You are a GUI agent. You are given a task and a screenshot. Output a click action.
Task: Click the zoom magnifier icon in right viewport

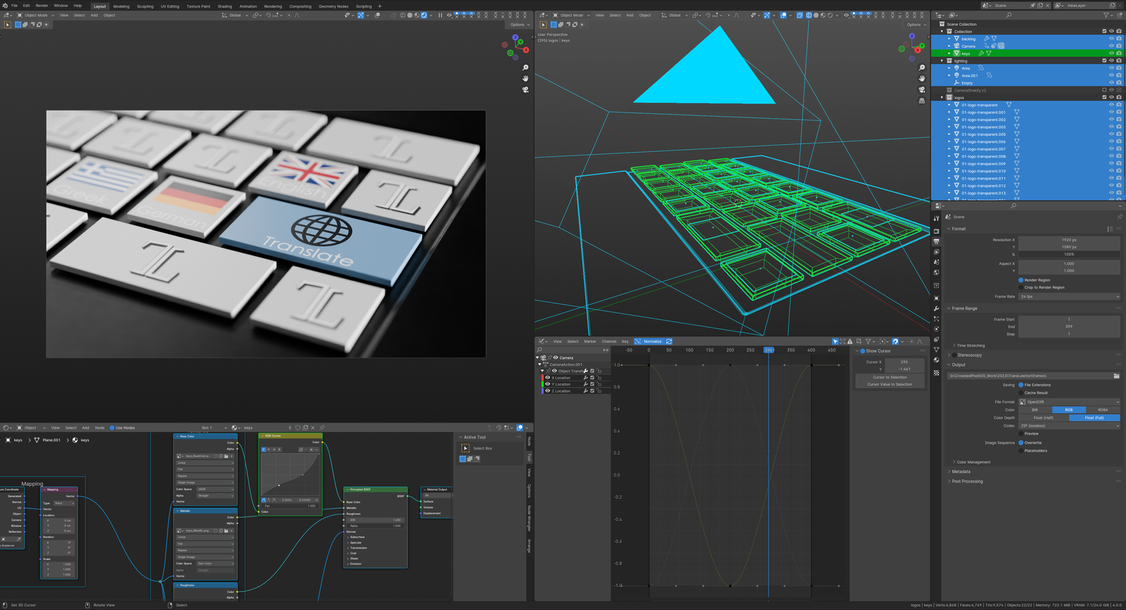tap(922, 68)
